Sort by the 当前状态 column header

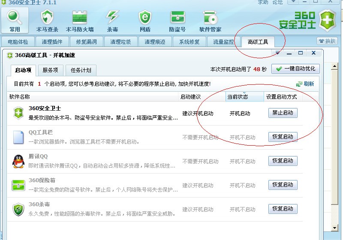point(244,96)
